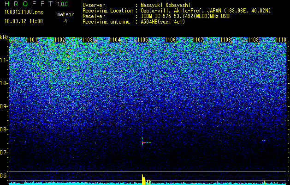Click observer name Masayuki Kobayashi
This screenshot has height=185, width=290.
click(x=166, y=5)
